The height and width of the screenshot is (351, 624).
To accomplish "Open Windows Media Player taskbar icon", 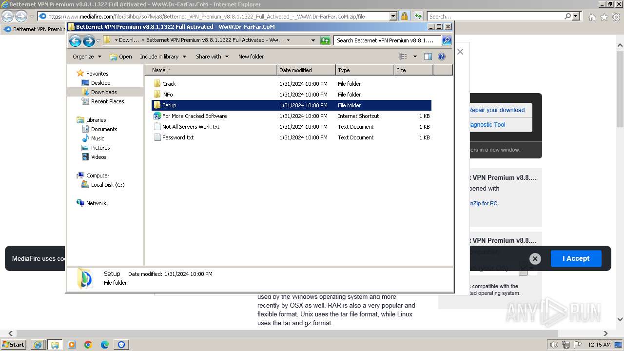I will pyautogui.click(x=72, y=345).
